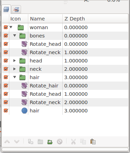Click the copy layer icon

click(x=83, y=142)
